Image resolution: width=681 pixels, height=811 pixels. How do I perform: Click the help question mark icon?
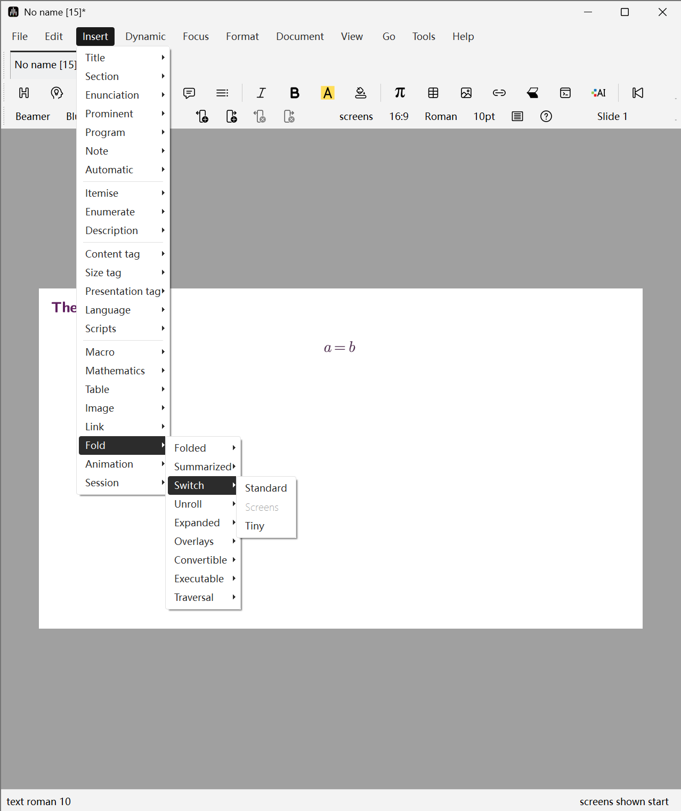point(546,116)
